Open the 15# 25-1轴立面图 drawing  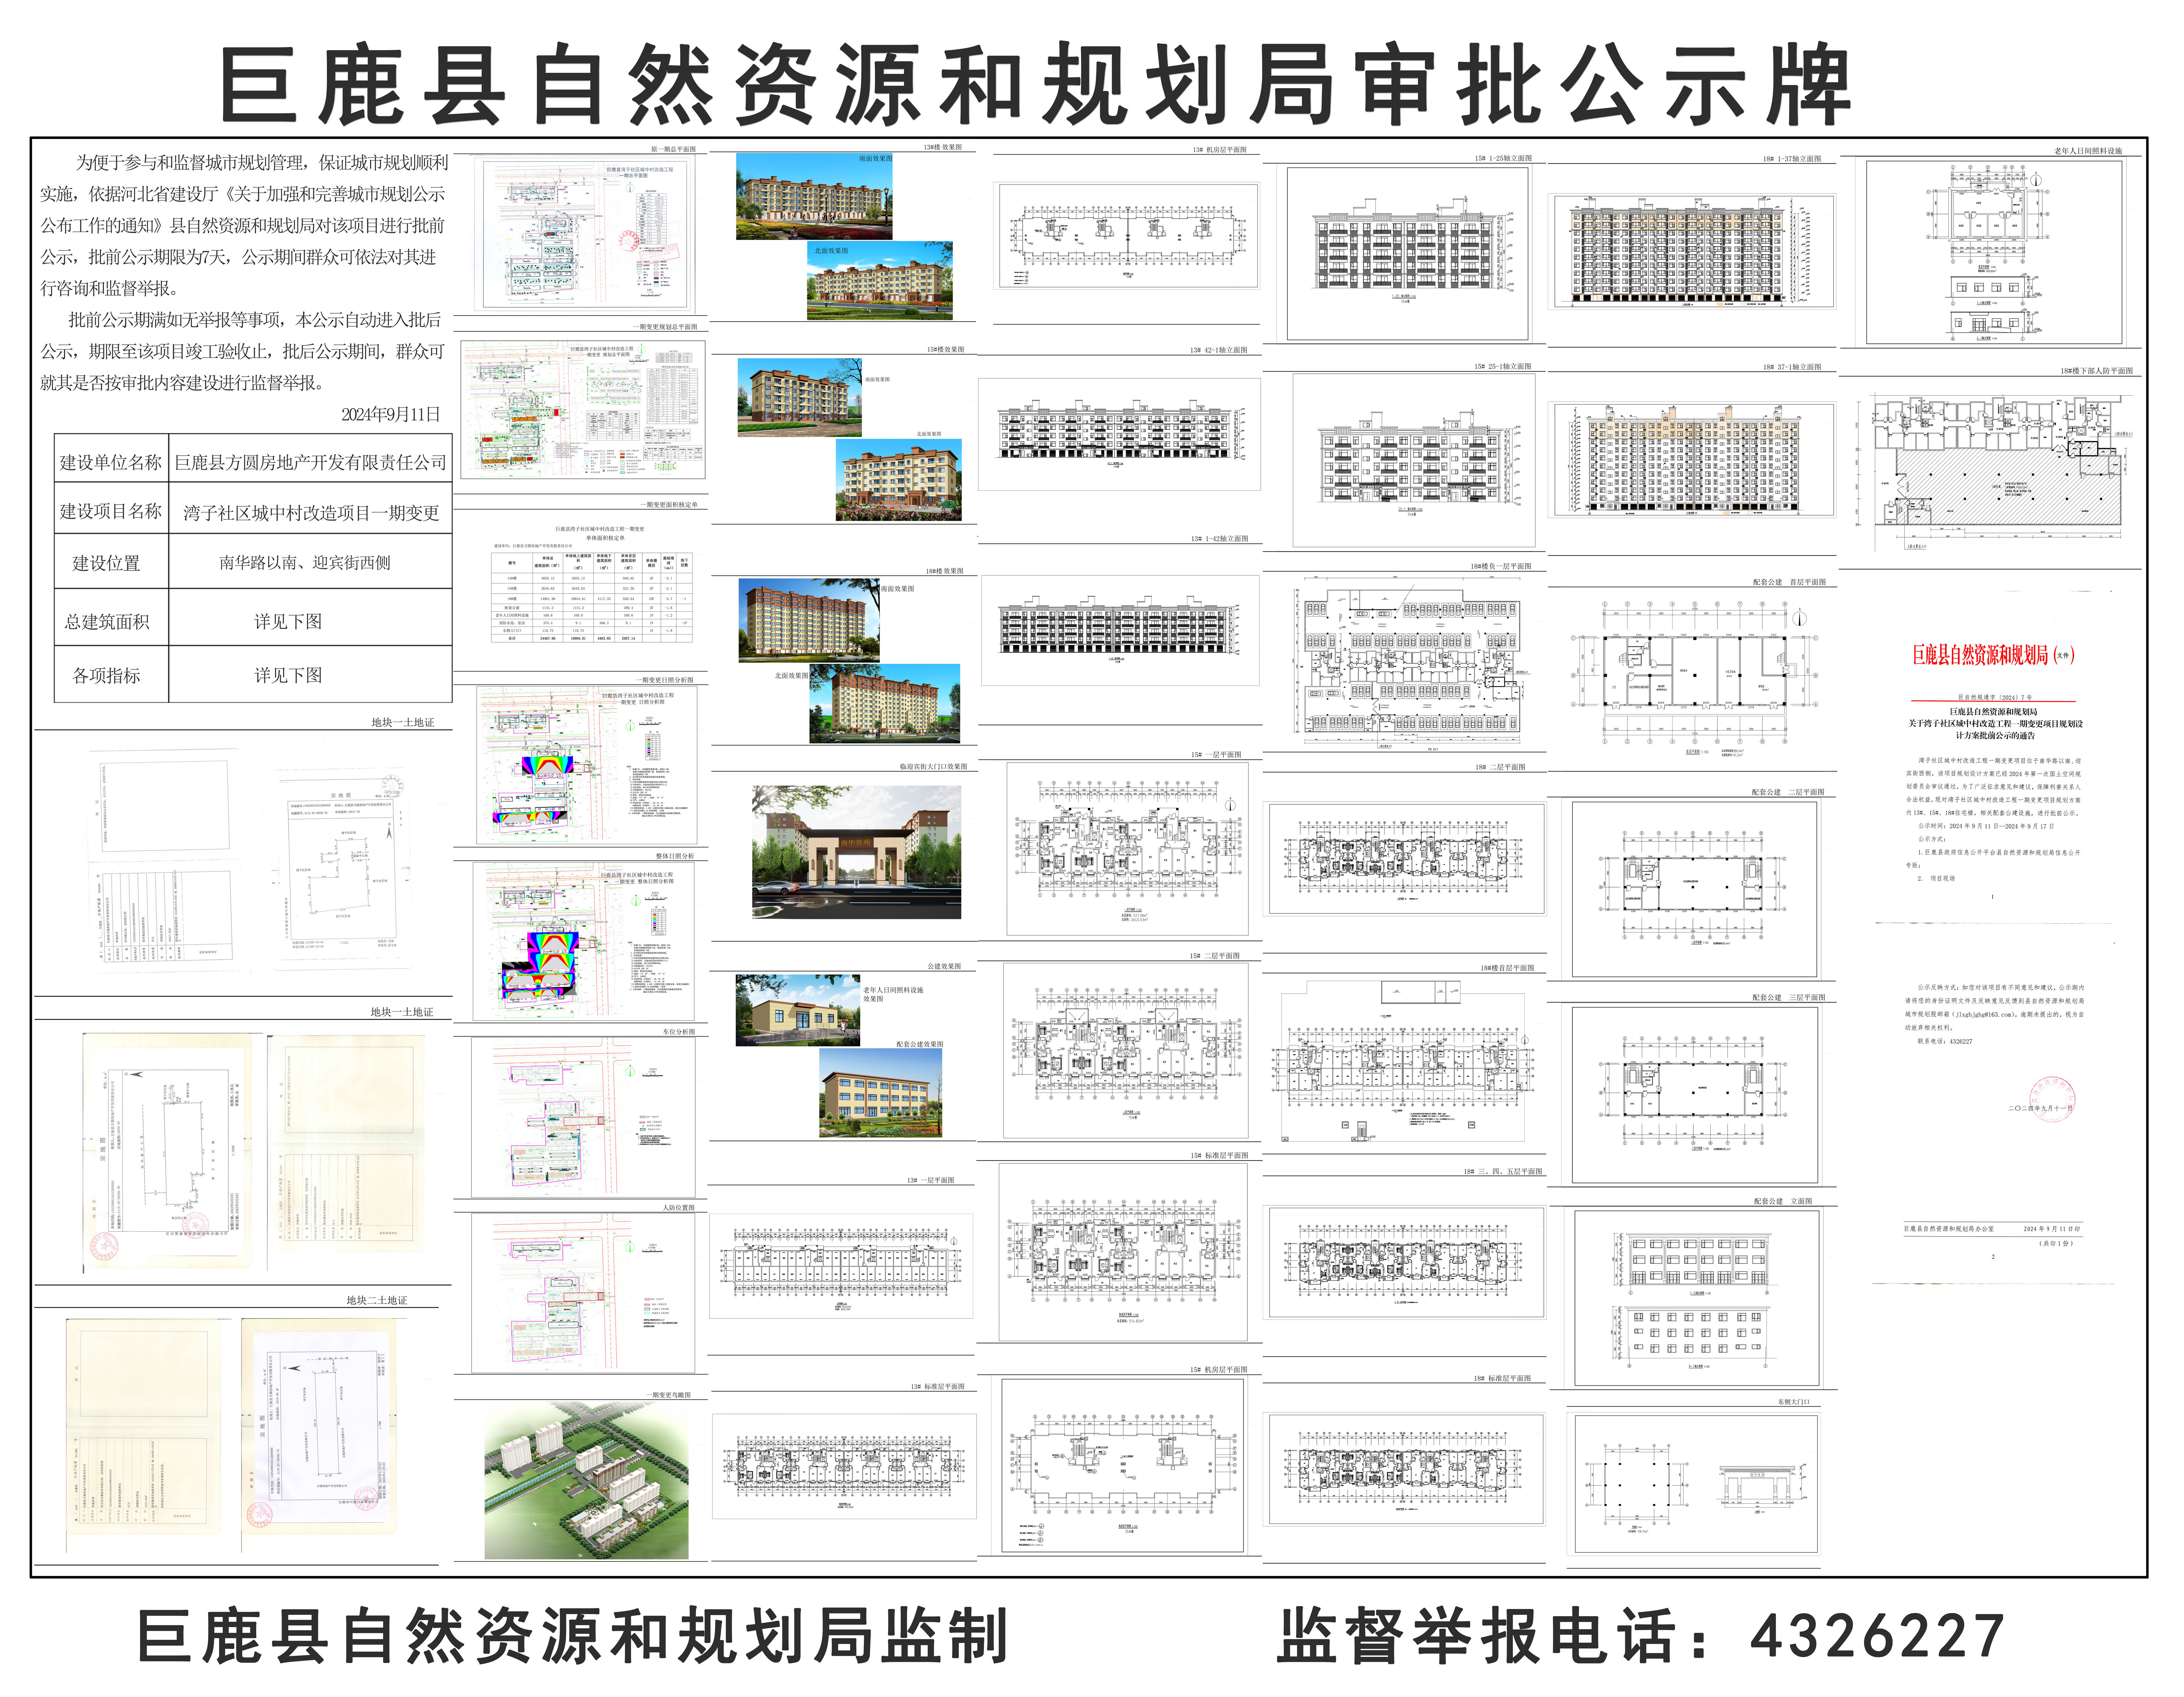(1414, 461)
